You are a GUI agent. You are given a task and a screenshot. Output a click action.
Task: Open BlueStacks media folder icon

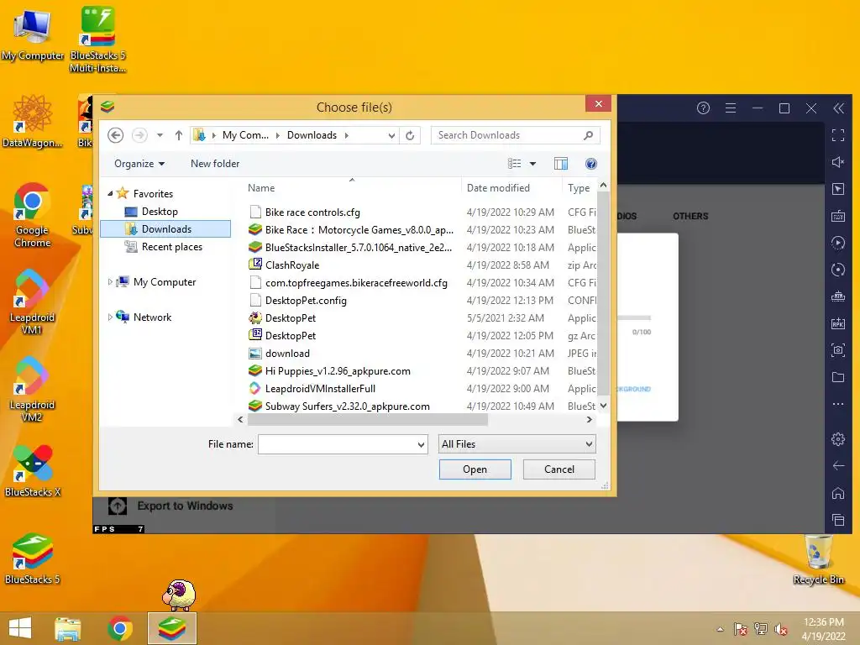click(x=838, y=377)
